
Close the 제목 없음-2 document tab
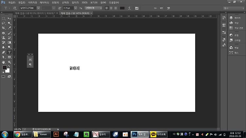pyautogui.click(x=91, y=13)
